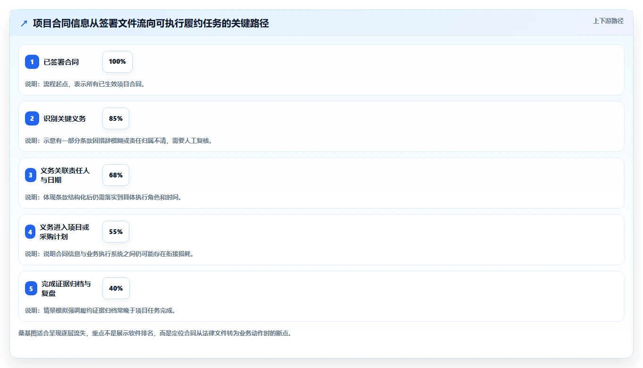Screen dimensions: 643x368
Task: Select step number 3 badge
Action: click(x=31, y=175)
